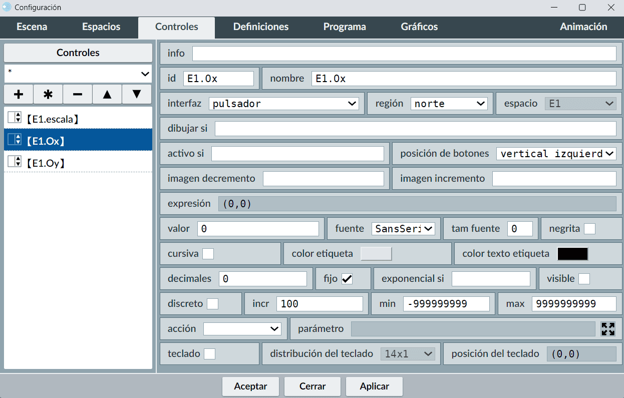Toggle the visible checkbox
Viewport: 624px width, 398px height.
(x=584, y=279)
